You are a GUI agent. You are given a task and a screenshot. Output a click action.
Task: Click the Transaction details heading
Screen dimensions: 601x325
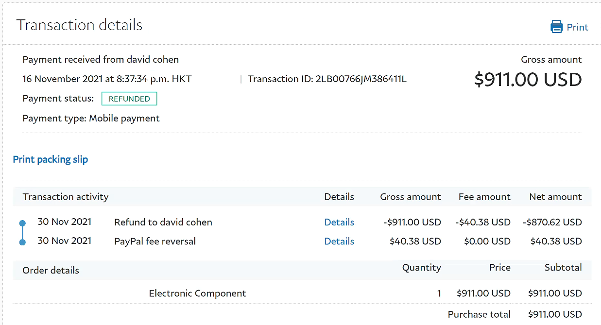(x=79, y=25)
